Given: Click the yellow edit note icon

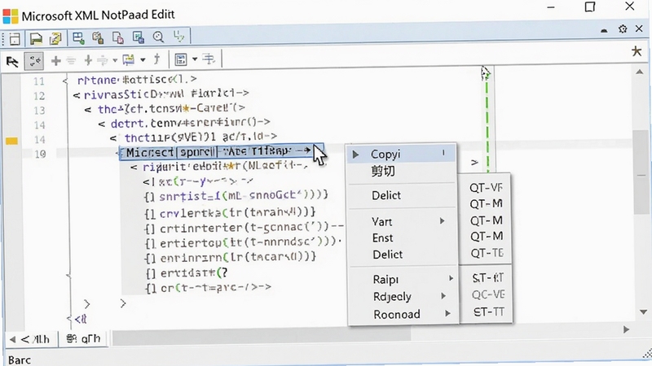Looking at the screenshot, I should 55,38.
